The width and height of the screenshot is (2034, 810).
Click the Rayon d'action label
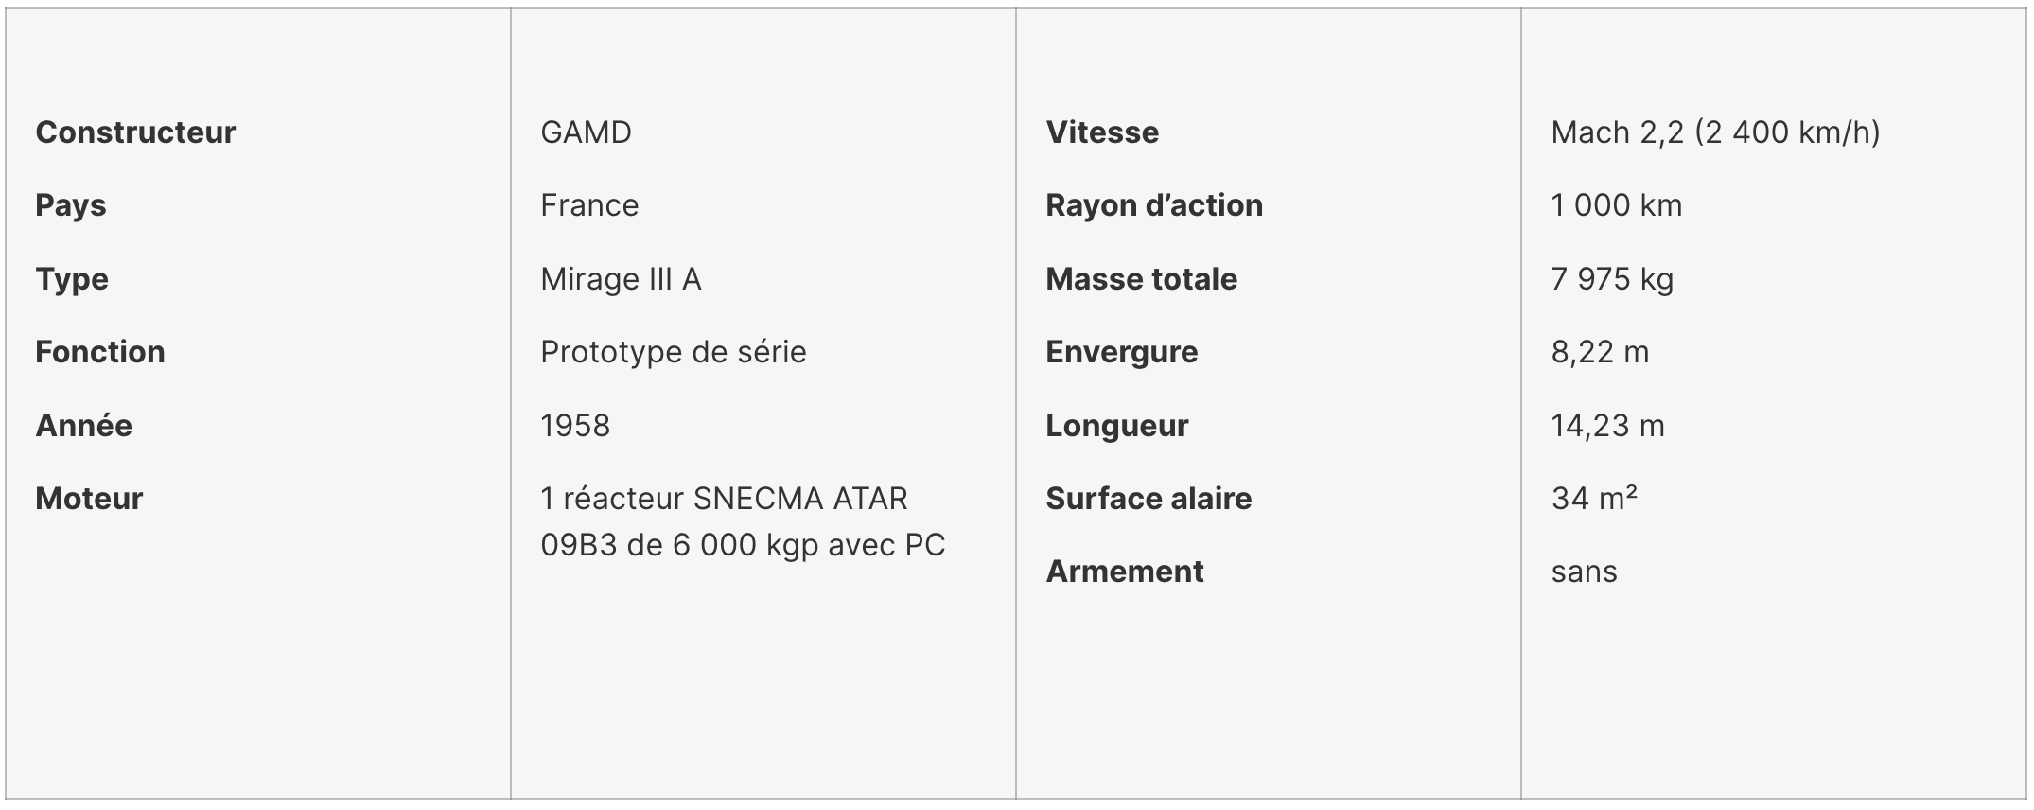click(1154, 205)
